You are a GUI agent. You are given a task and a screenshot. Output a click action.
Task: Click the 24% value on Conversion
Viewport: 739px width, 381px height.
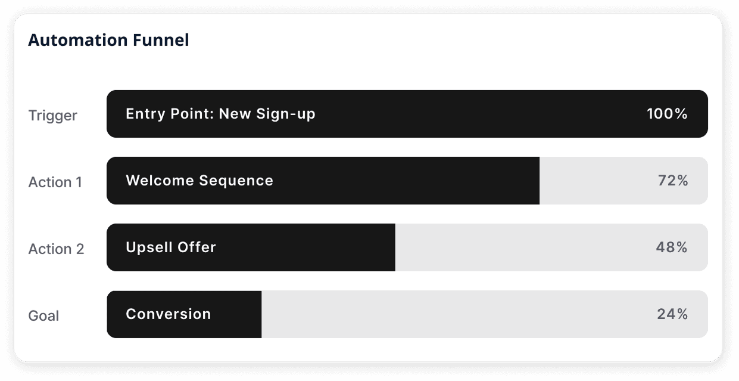pos(673,314)
